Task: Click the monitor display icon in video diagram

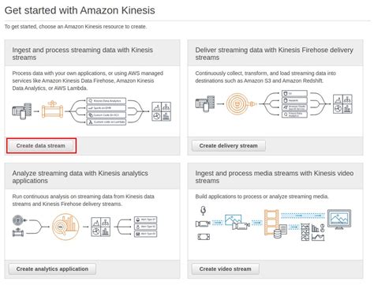Action: [339, 219]
